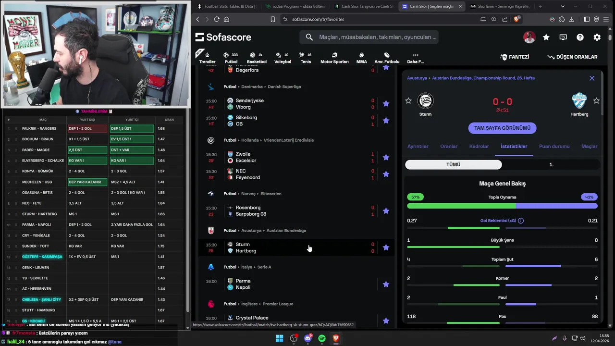Open the Trendler category
615x346 pixels.
pos(207,58)
